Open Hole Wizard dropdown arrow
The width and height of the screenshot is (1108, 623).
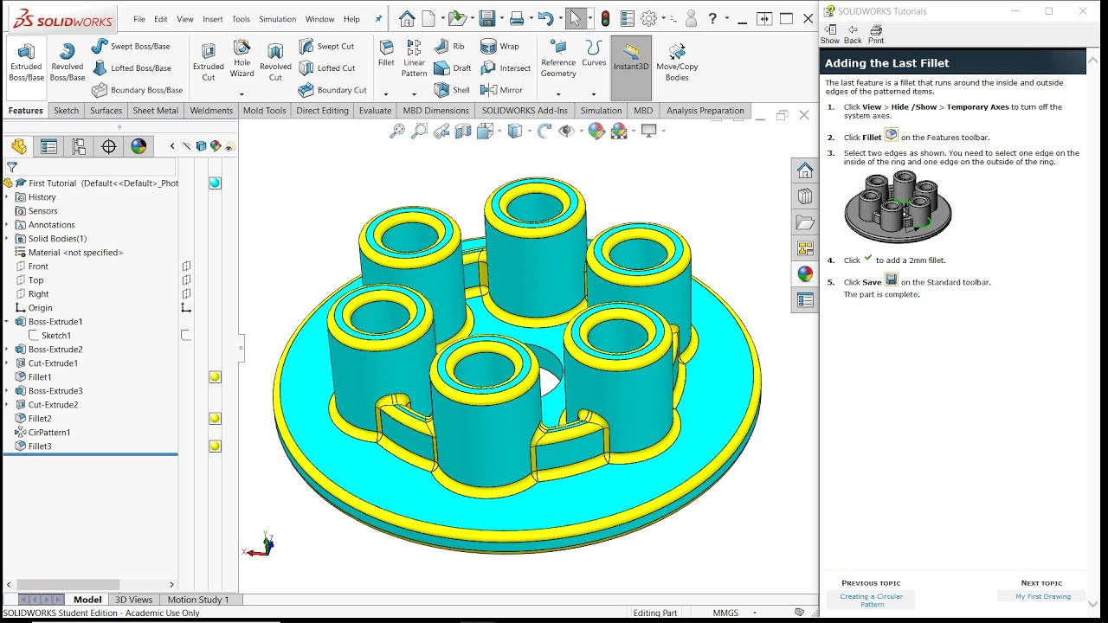[242, 94]
